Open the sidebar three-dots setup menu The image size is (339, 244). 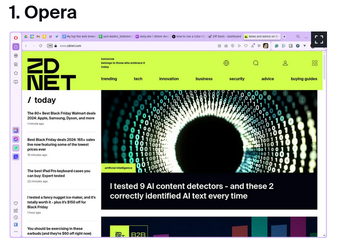[x=16, y=231]
